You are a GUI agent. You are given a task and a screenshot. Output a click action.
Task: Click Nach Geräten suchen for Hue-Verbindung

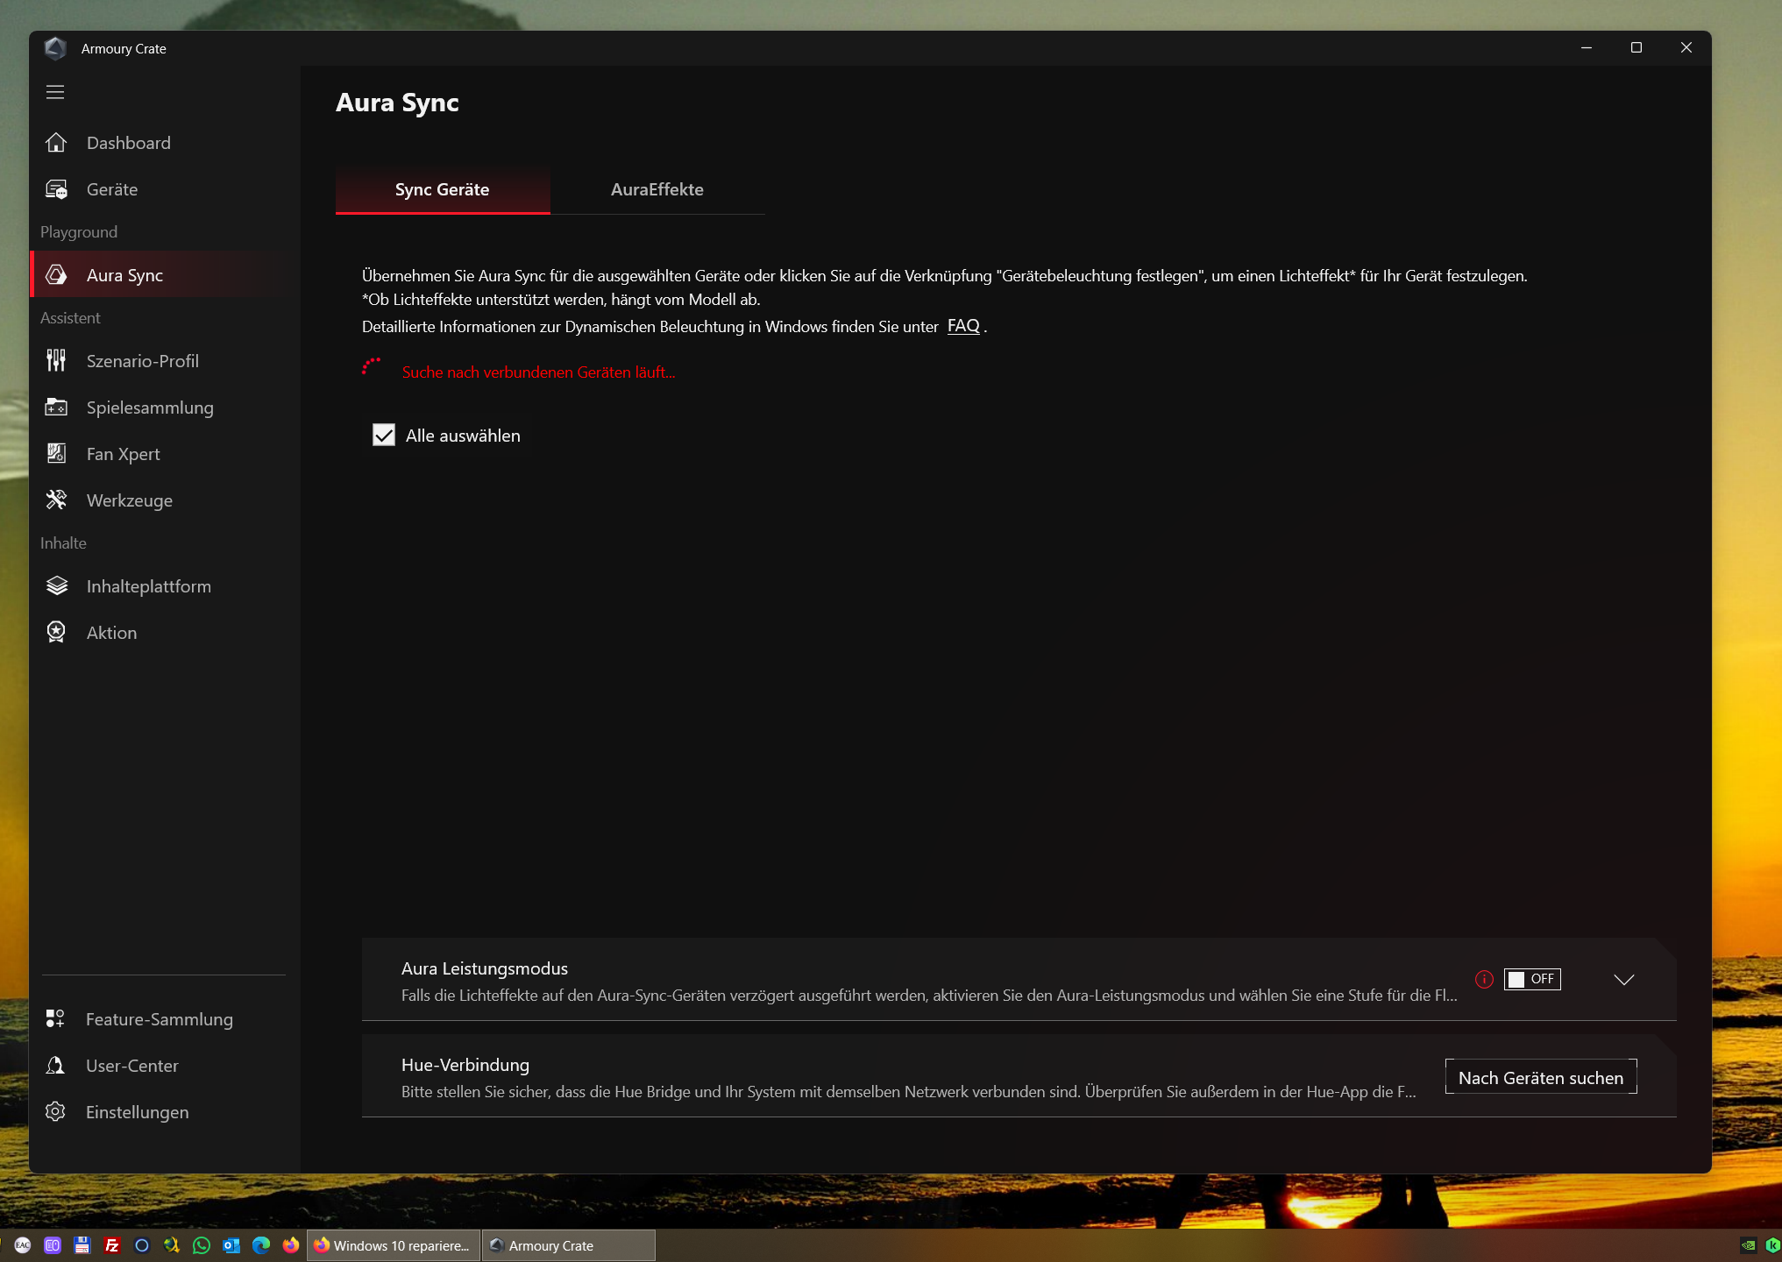pos(1540,1076)
